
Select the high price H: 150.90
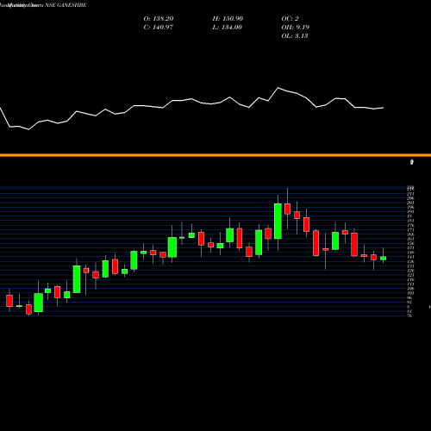click(x=228, y=19)
